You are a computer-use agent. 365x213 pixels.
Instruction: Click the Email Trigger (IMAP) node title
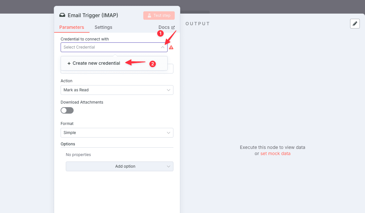tap(93, 15)
